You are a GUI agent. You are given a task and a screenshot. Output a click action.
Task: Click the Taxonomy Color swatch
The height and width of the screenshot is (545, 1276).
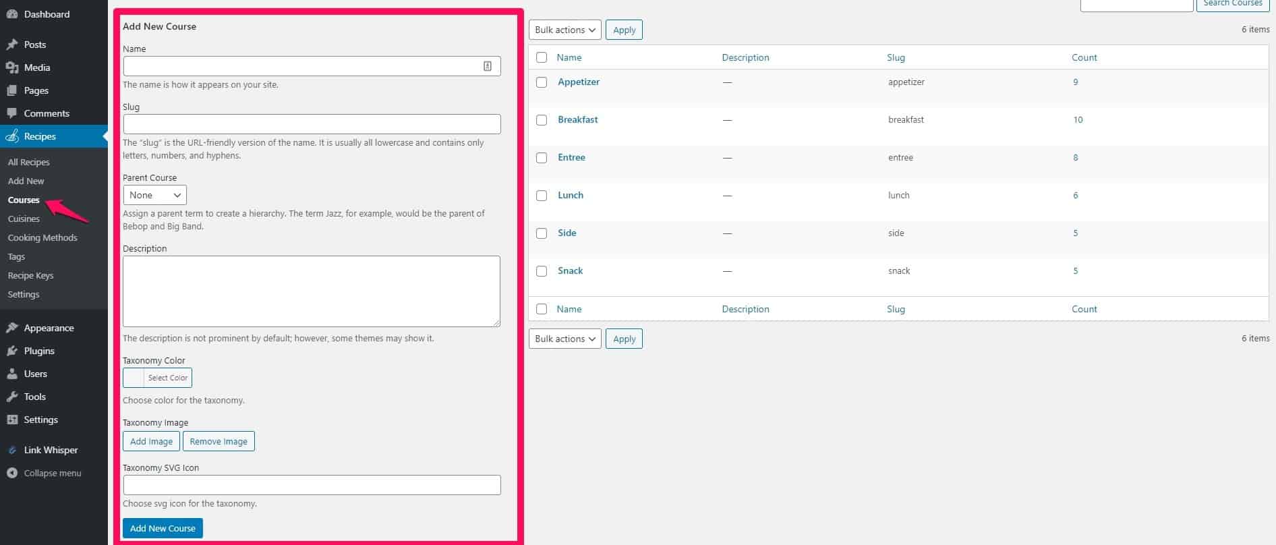click(134, 378)
